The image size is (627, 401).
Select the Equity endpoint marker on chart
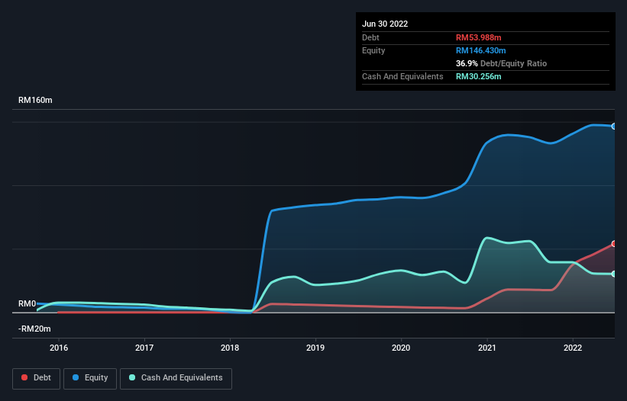coord(614,127)
